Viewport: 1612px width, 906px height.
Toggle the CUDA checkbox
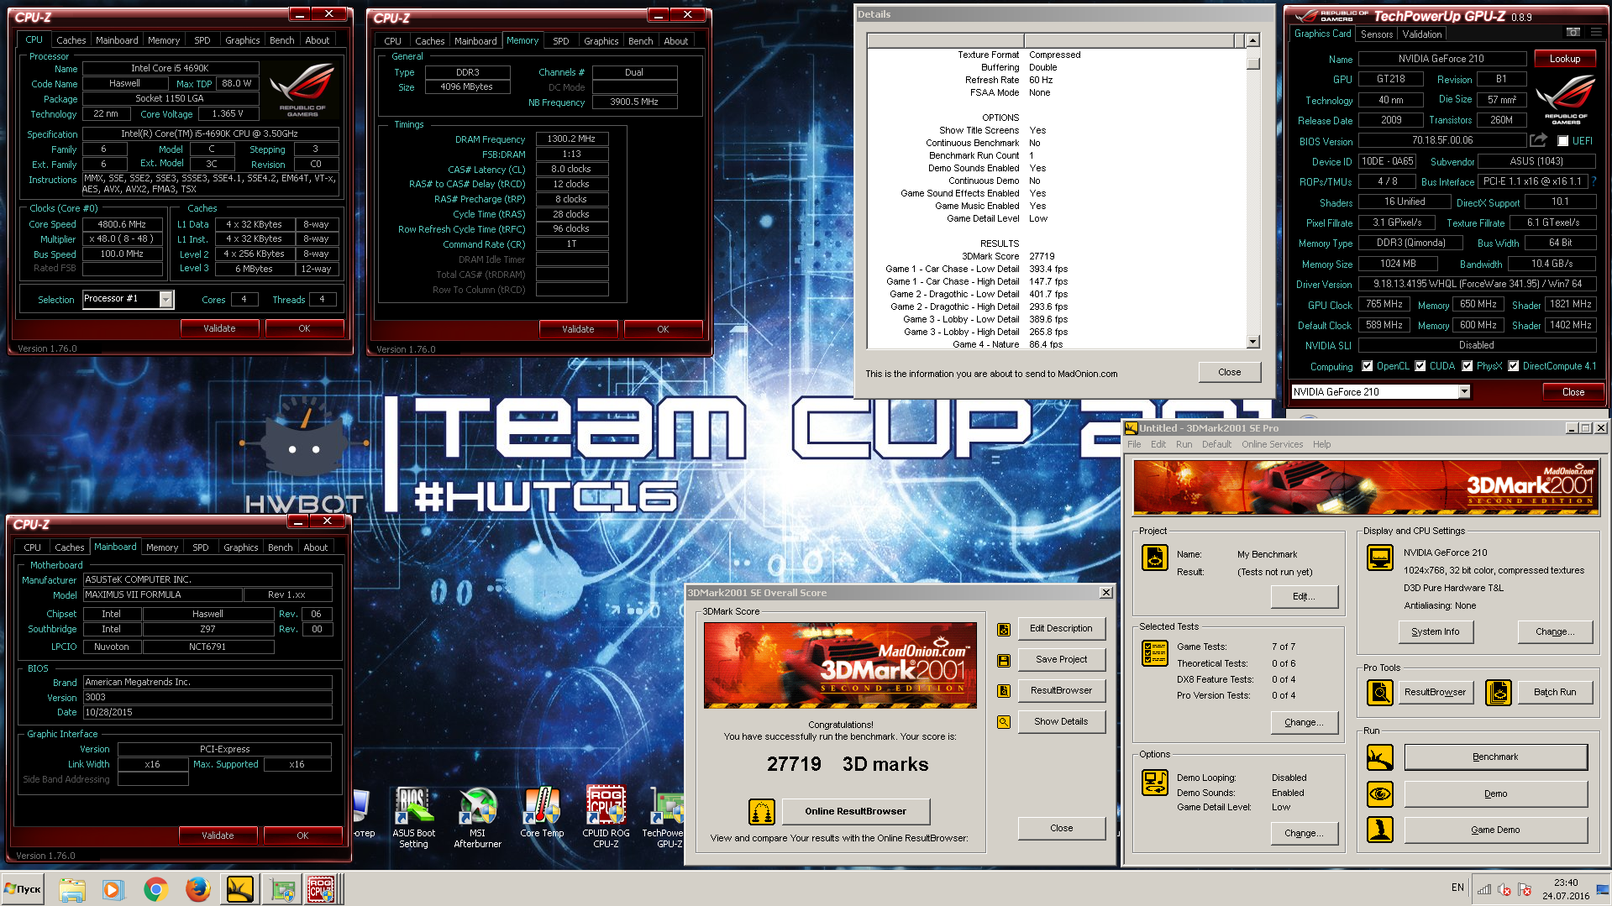1420,366
